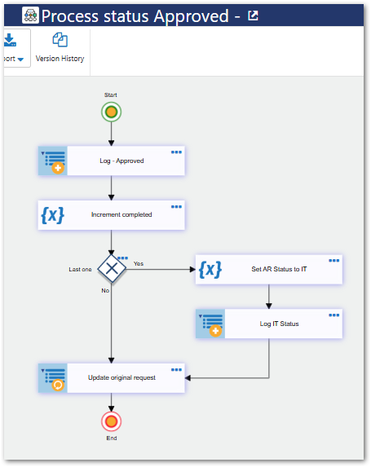Viewport: 371px width, 467px height.
Task: Click the Set AR Status variable icon
Action: tap(210, 270)
